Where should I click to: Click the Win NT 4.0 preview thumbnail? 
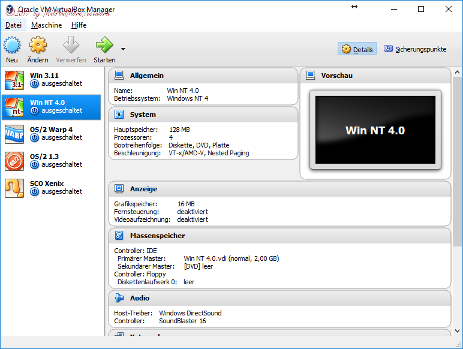coord(375,130)
